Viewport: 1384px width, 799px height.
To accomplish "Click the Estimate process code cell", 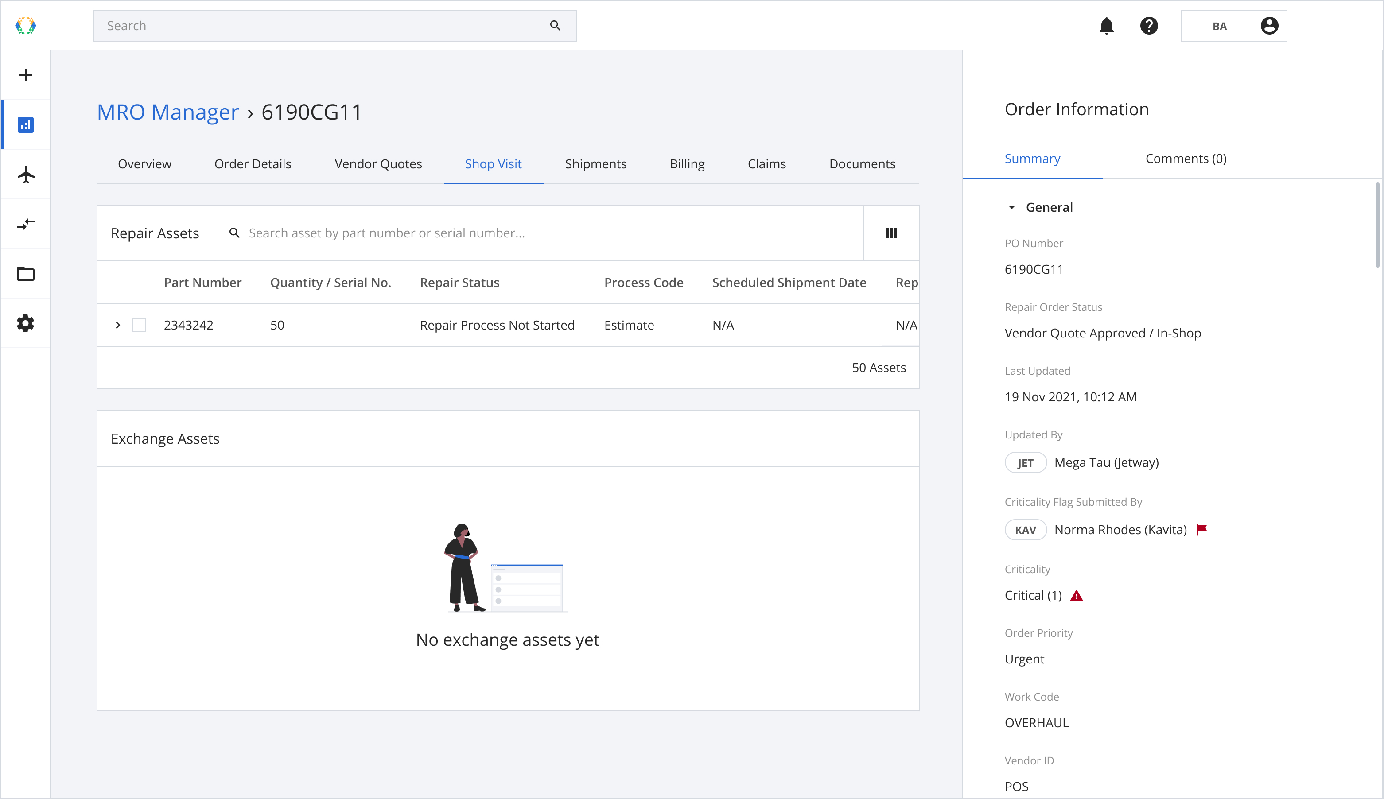I will (629, 326).
